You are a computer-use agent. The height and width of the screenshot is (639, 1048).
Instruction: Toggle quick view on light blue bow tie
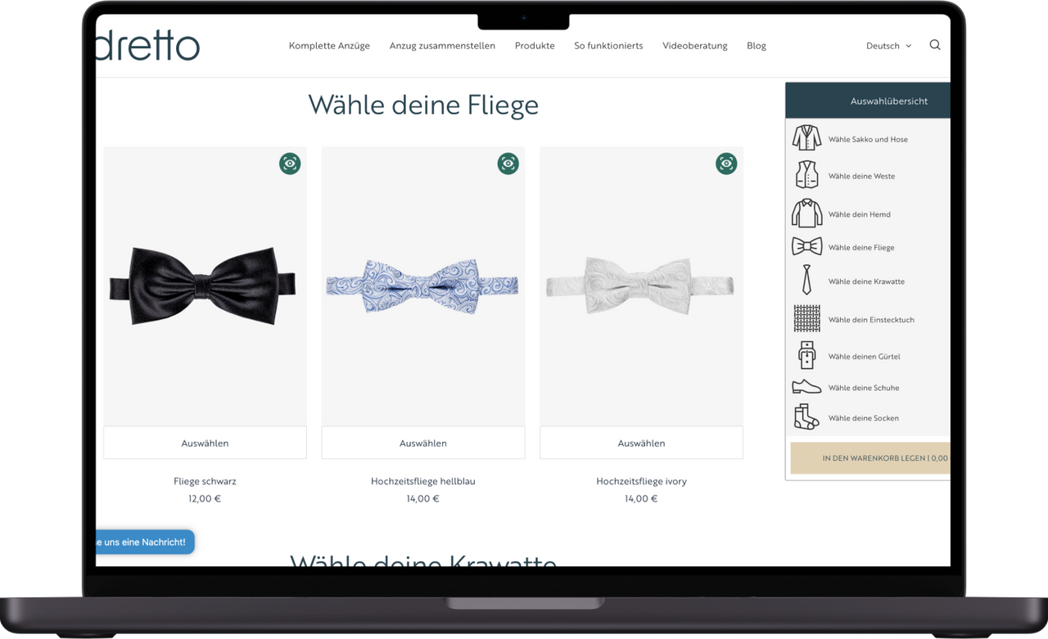(508, 164)
